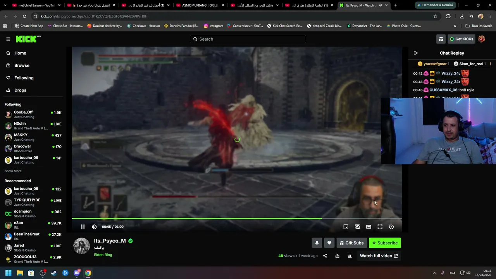Click the Get KICKs button
Screen dimensions: 496x279
point(461,39)
